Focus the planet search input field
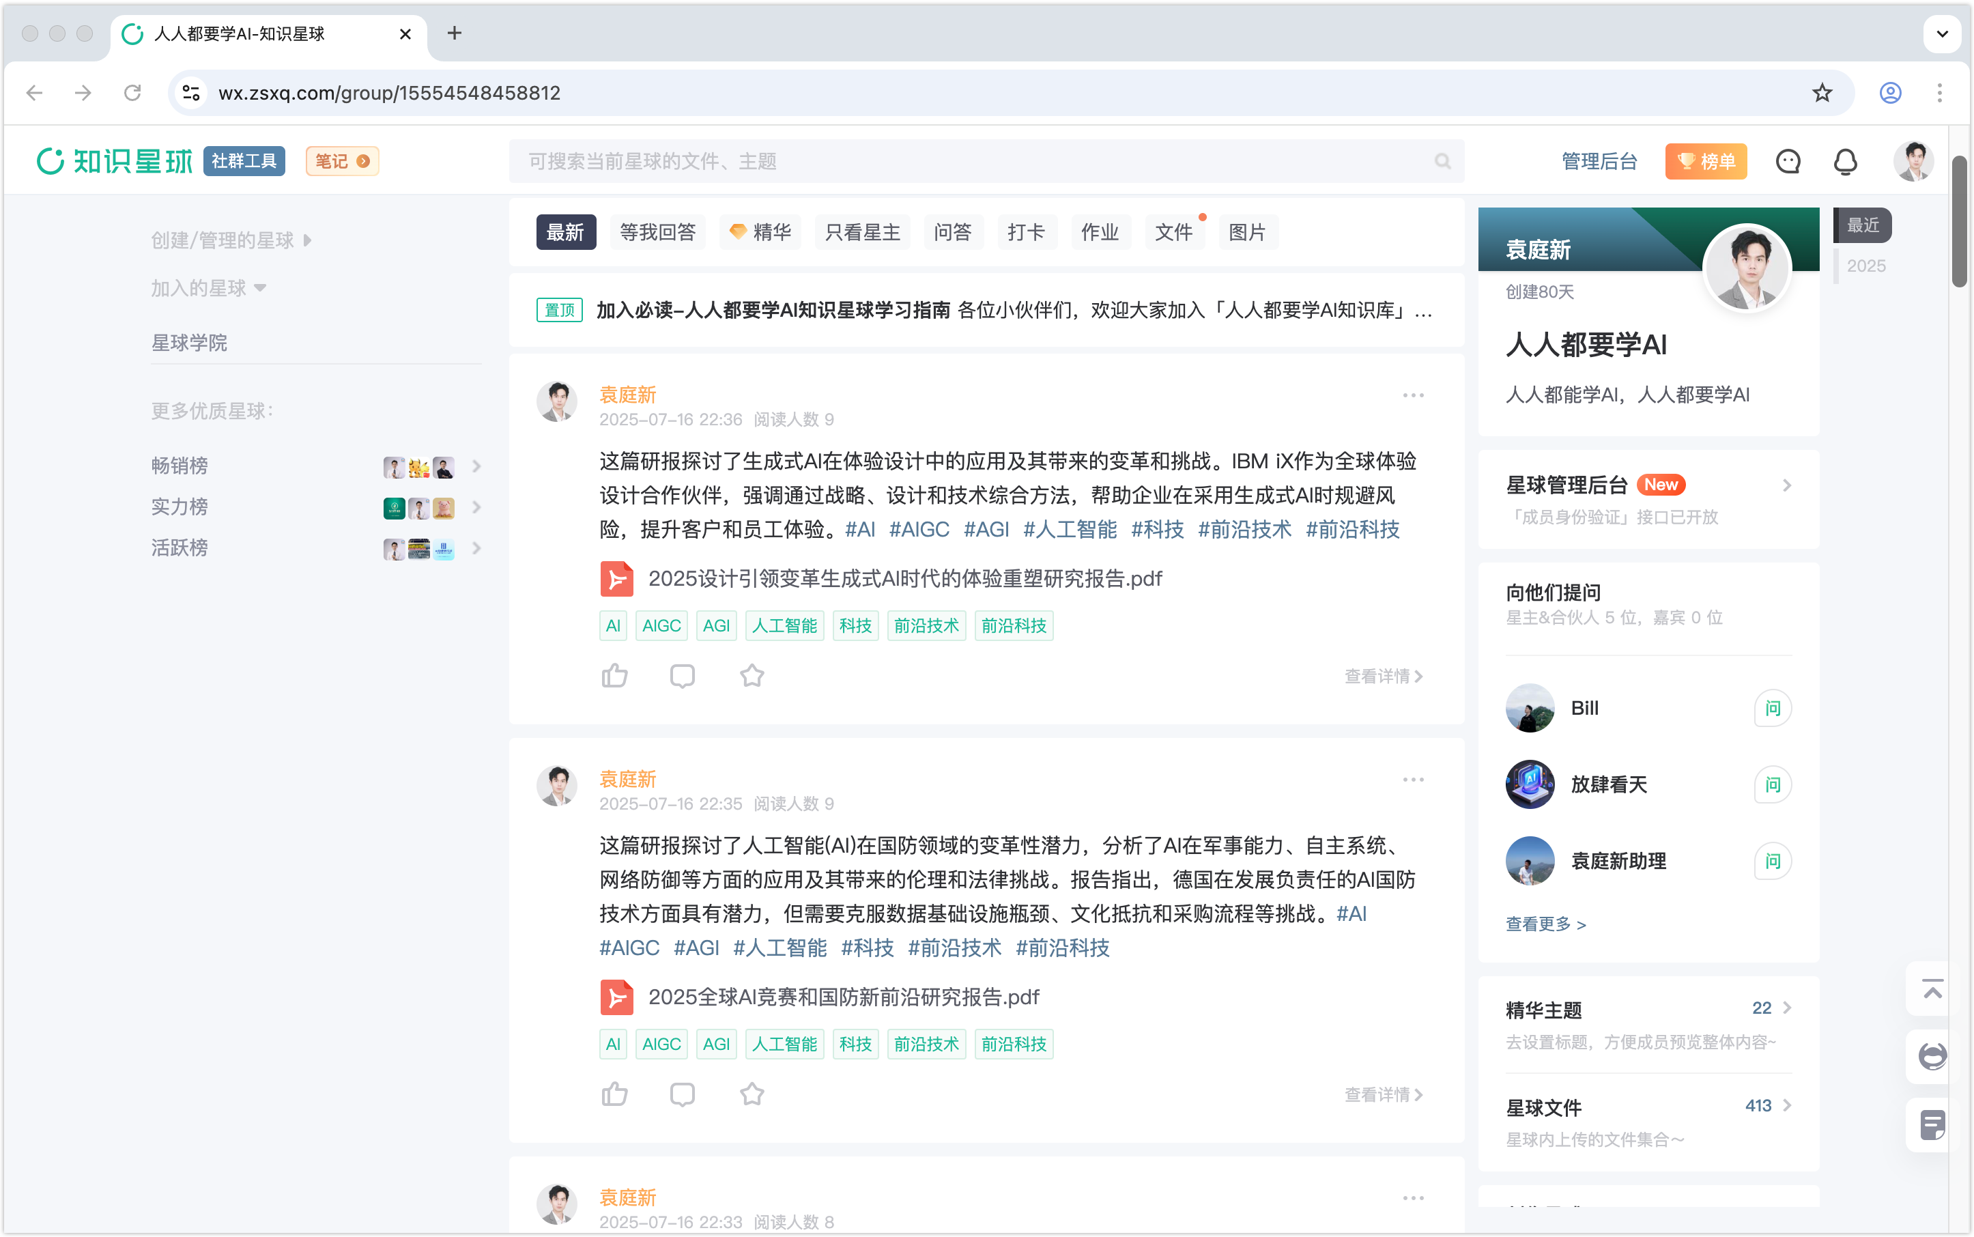Screen dimensions: 1974x1237 pos(973,161)
